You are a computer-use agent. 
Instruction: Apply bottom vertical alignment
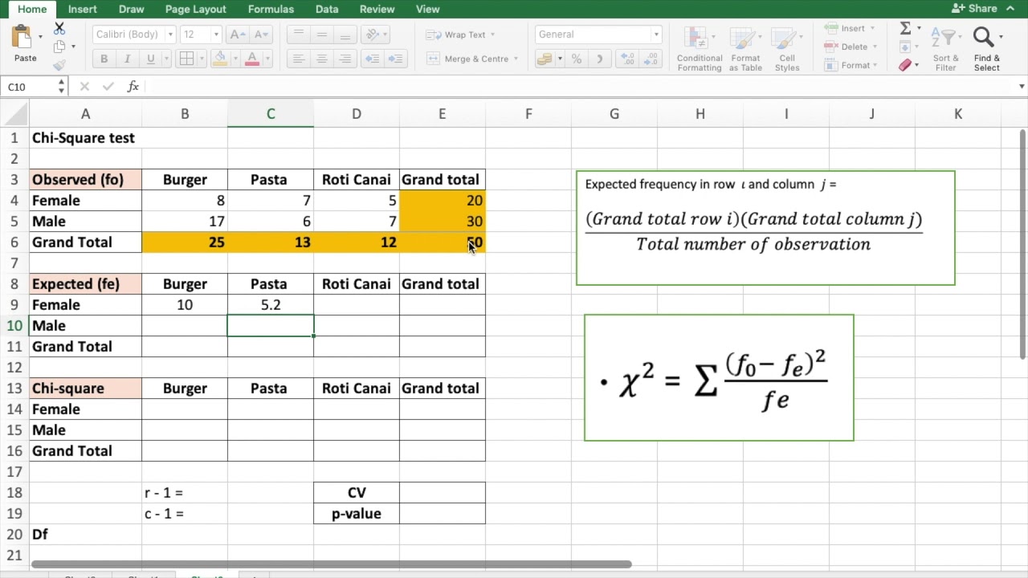tap(345, 35)
